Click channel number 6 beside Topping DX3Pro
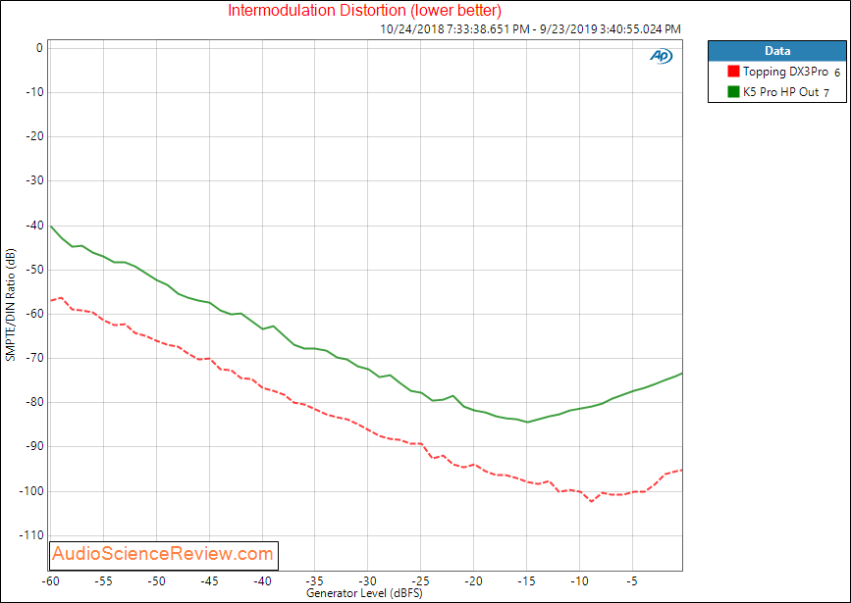 tap(837, 73)
